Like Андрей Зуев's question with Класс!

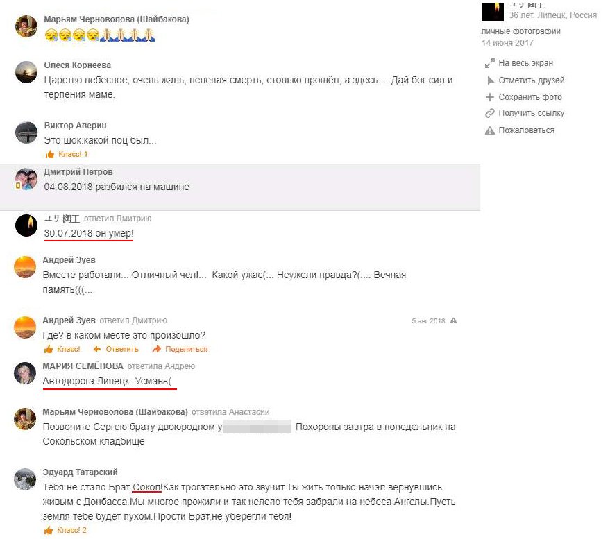[x=62, y=349]
